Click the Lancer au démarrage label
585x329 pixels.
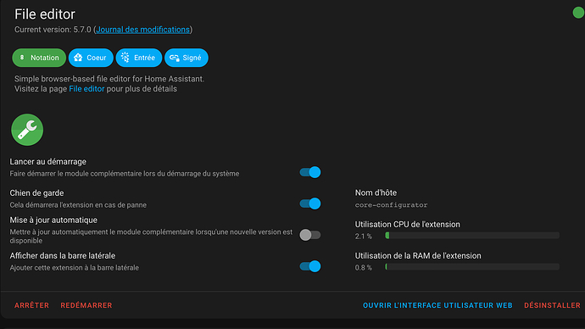click(47, 161)
